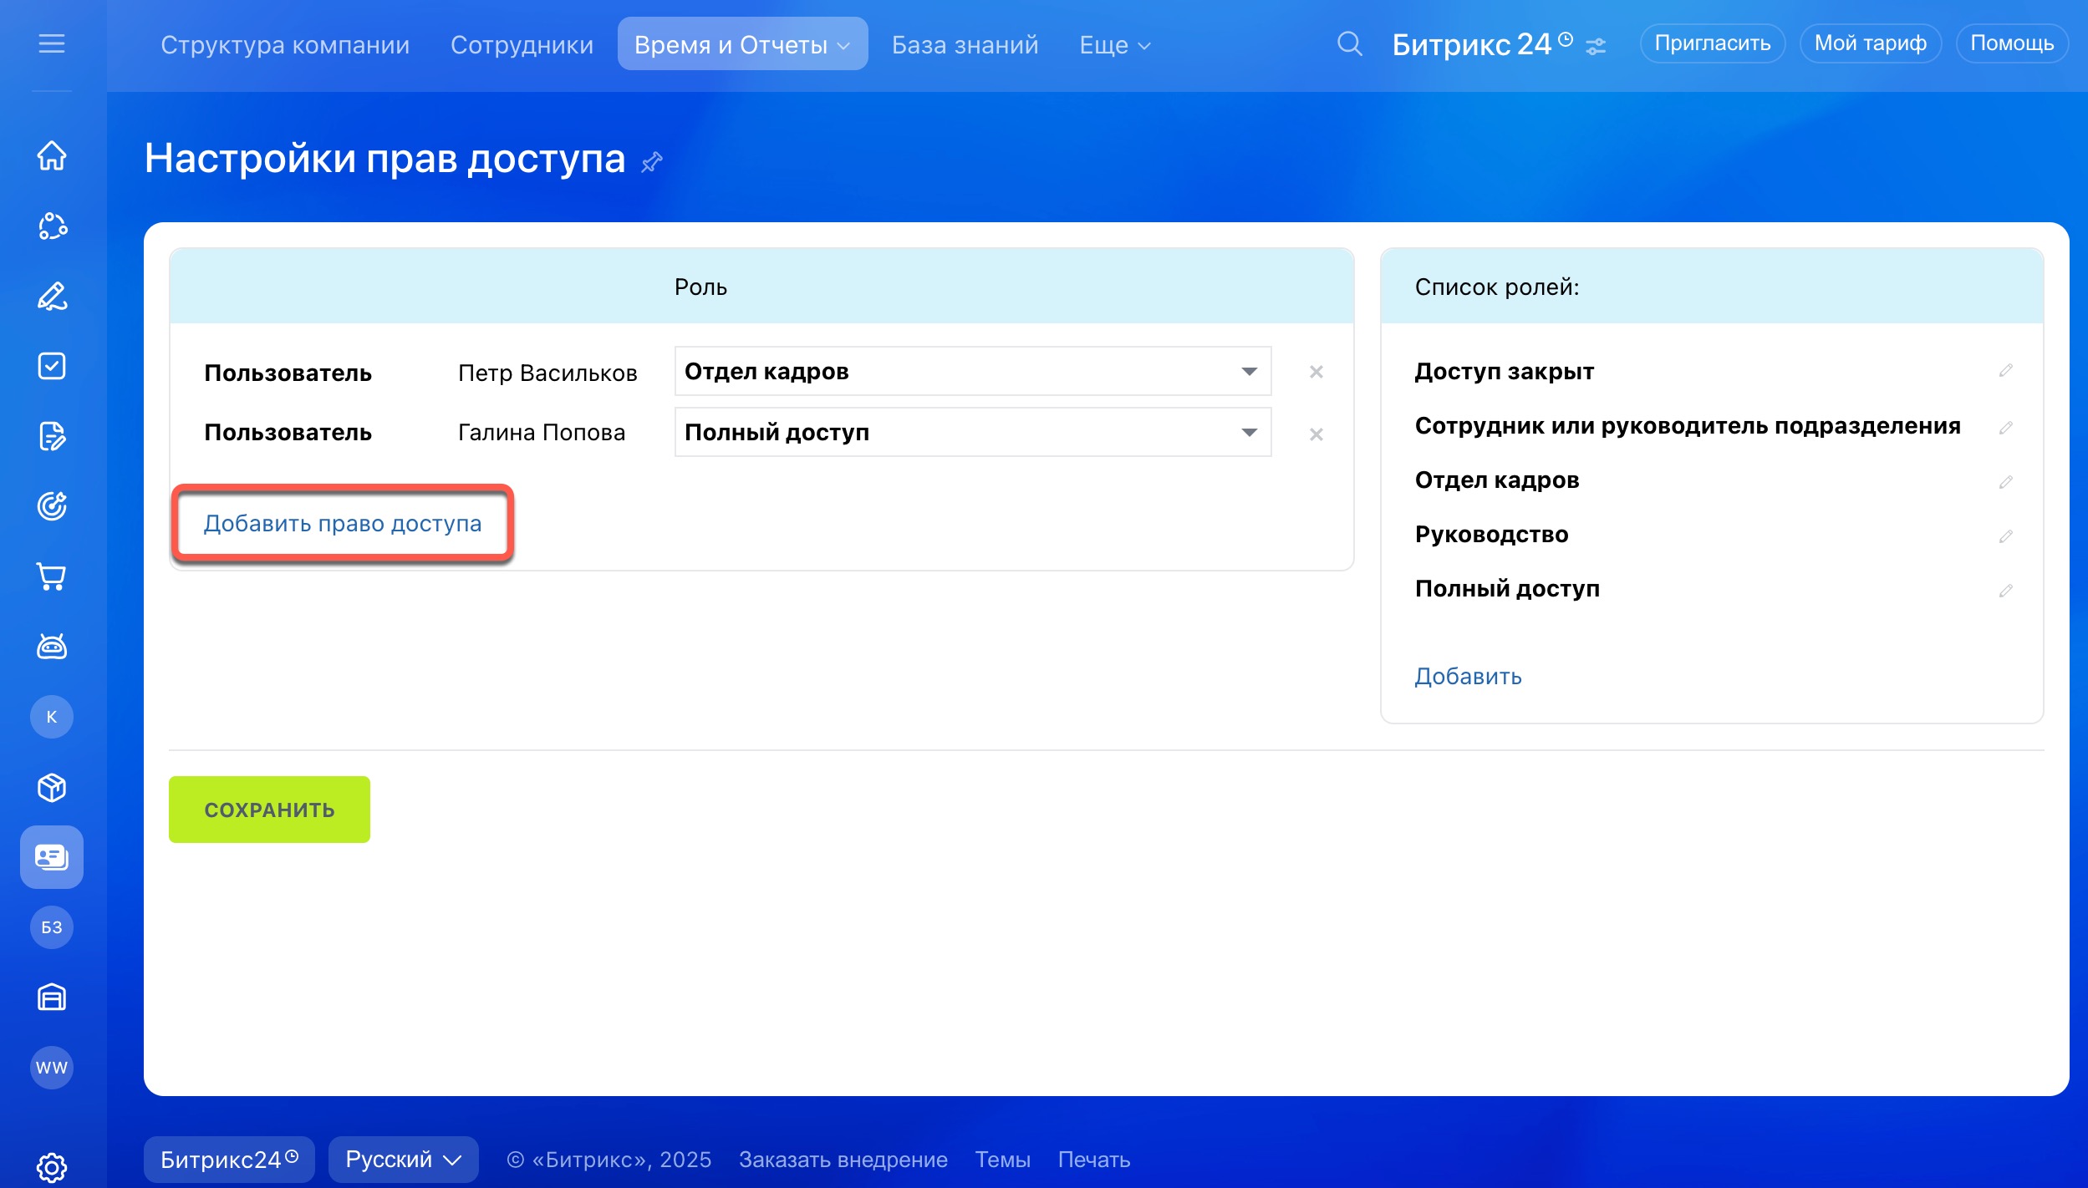This screenshot has height=1188, width=2088.
Task: Edit the Сотрудник или руководитель подразделения role
Action: tap(2006, 428)
